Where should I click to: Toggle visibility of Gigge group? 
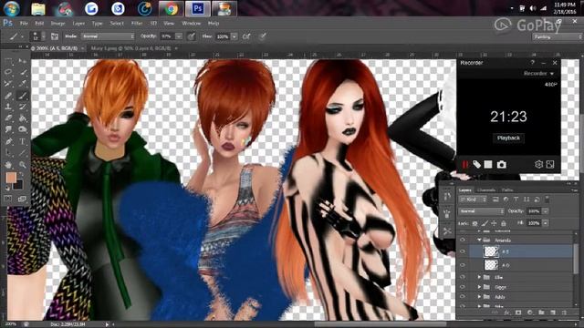[463, 287]
